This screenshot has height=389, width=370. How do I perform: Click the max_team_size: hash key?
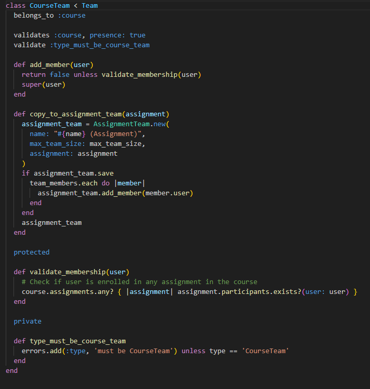click(58, 144)
